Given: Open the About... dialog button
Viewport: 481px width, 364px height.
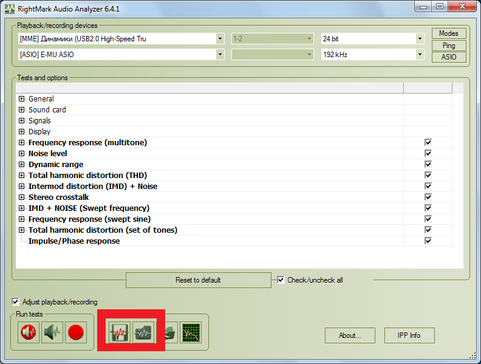Looking at the screenshot, I should [x=350, y=335].
